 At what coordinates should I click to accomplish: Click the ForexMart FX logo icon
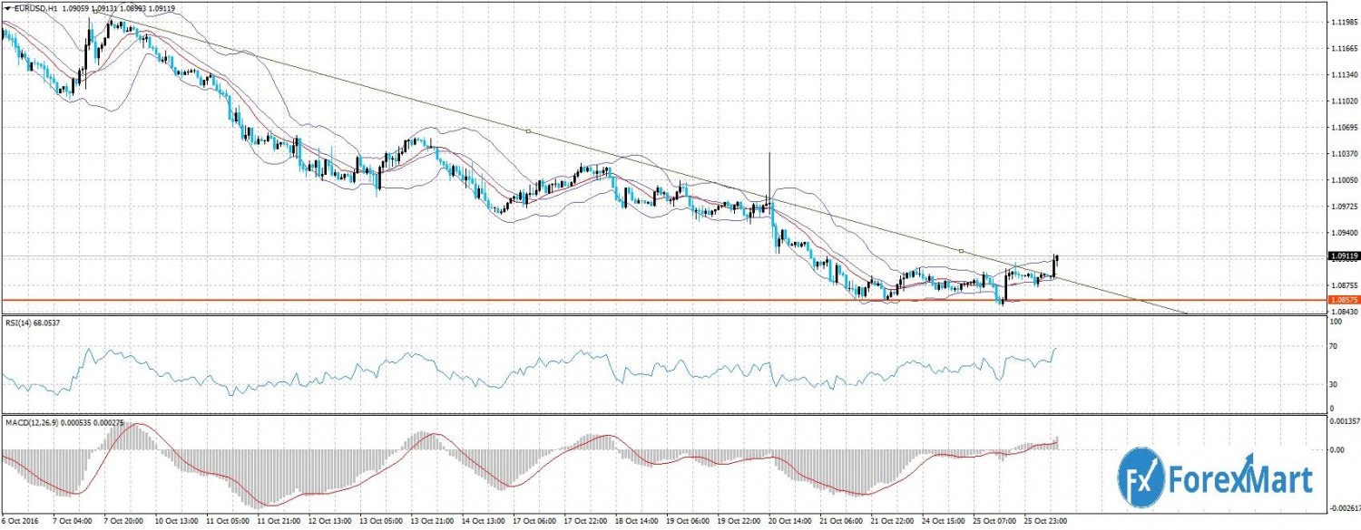(x=1143, y=471)
